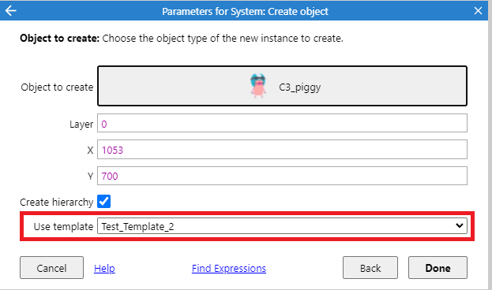This screenshot has width=492, height=290.
Task: Toggle the Create hierarchy checkbox
Action: pyautogui.click(x=104, y=202)
